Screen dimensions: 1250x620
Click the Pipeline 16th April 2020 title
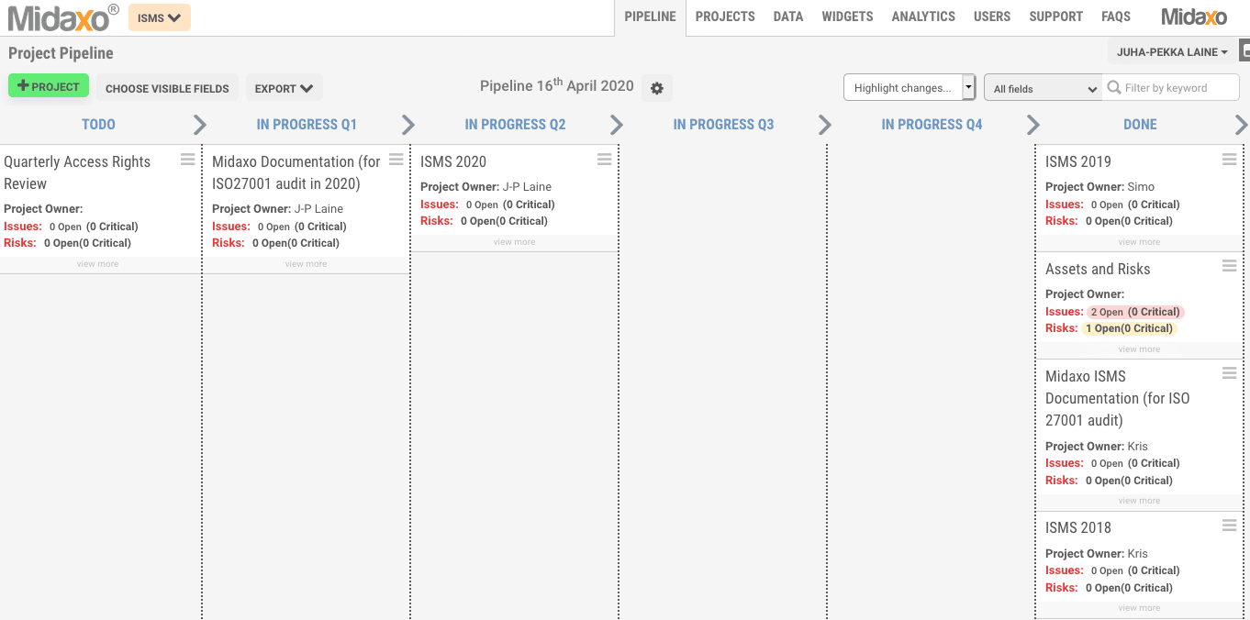(x=557, y=85)
